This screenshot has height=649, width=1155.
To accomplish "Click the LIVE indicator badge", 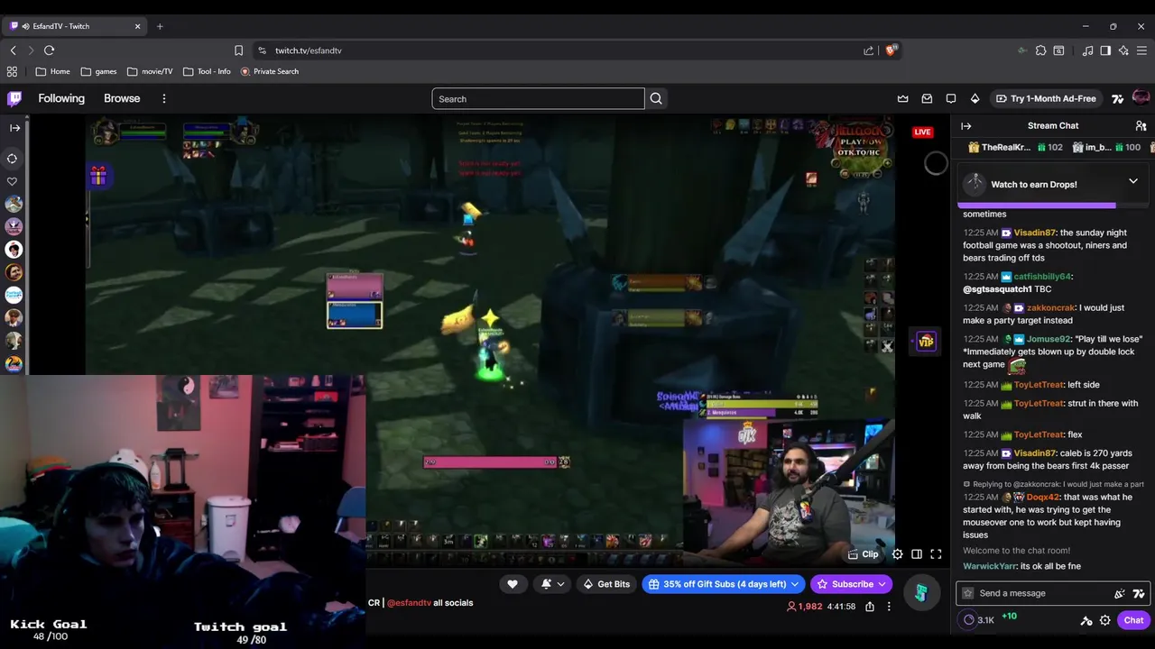I will pos(922,133).
